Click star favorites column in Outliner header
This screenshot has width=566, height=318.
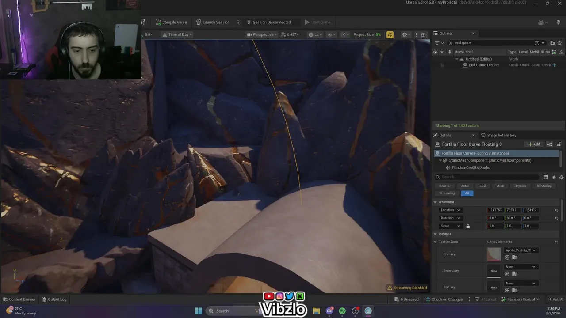442,52
